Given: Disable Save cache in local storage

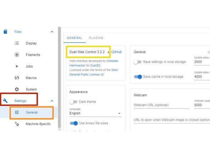Looking at the screenshot, I should click(138, 77).
